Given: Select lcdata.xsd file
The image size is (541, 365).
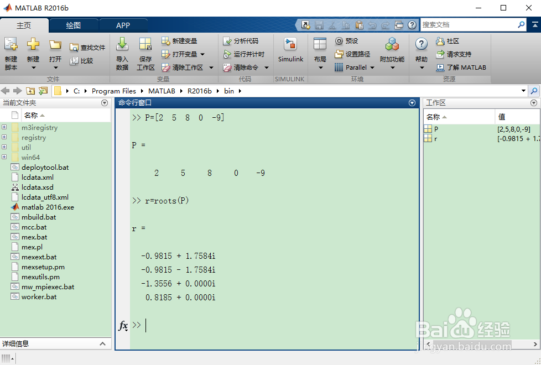Looking at the screenshot, I should pyautogui.click(x=37, y=187).
